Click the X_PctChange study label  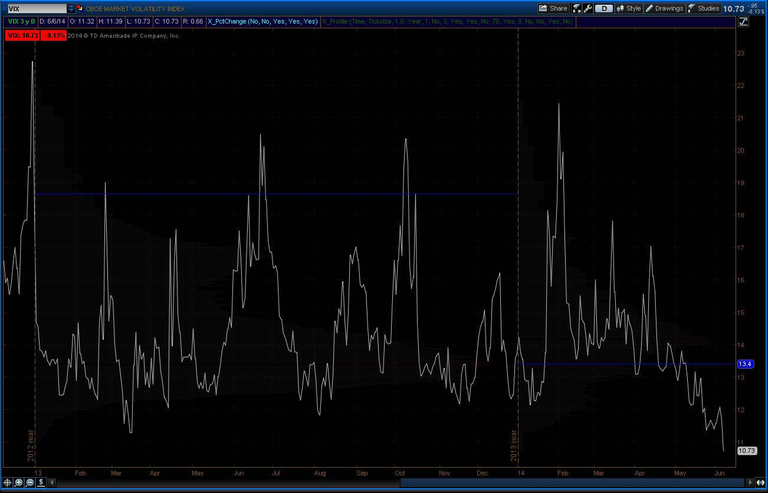[x=263, y=21]
